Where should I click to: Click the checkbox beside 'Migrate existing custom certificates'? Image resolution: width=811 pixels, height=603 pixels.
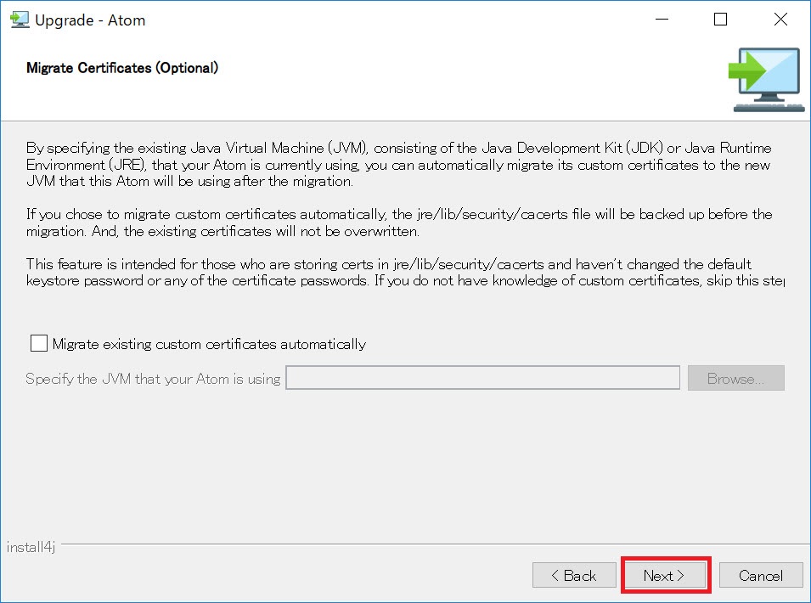pos(38,342)
